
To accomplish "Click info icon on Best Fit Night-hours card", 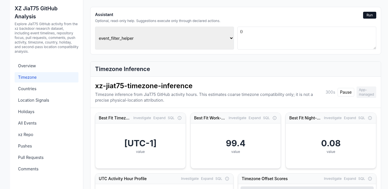I will 370,118.
